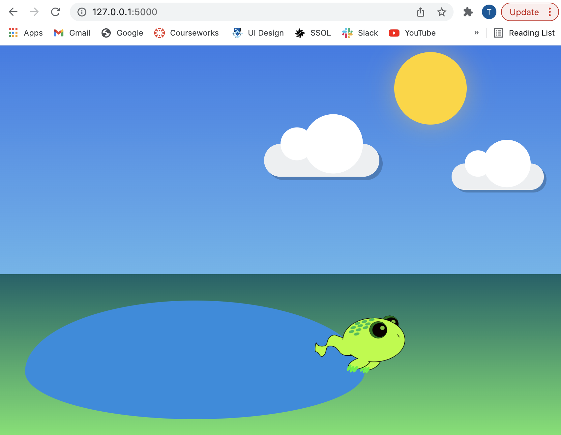Image resolution: width=561 pixels, height=435 pixels.
Task: Reload the current page
Action: pos(55,12)
